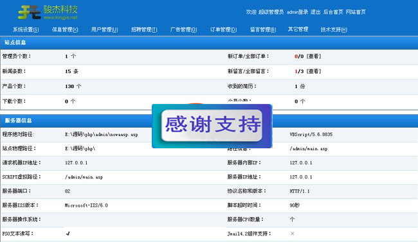Image resolution: width=418 pixels, height=242 pixels.
Task: Select the 请求机器IP地址 label
Action: coord(22,162)
